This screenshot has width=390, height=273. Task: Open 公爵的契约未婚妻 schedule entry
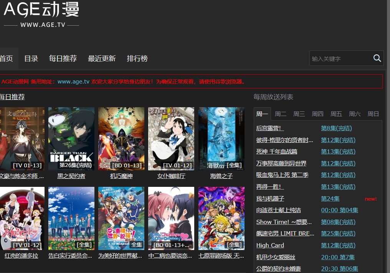click(279, 269)
